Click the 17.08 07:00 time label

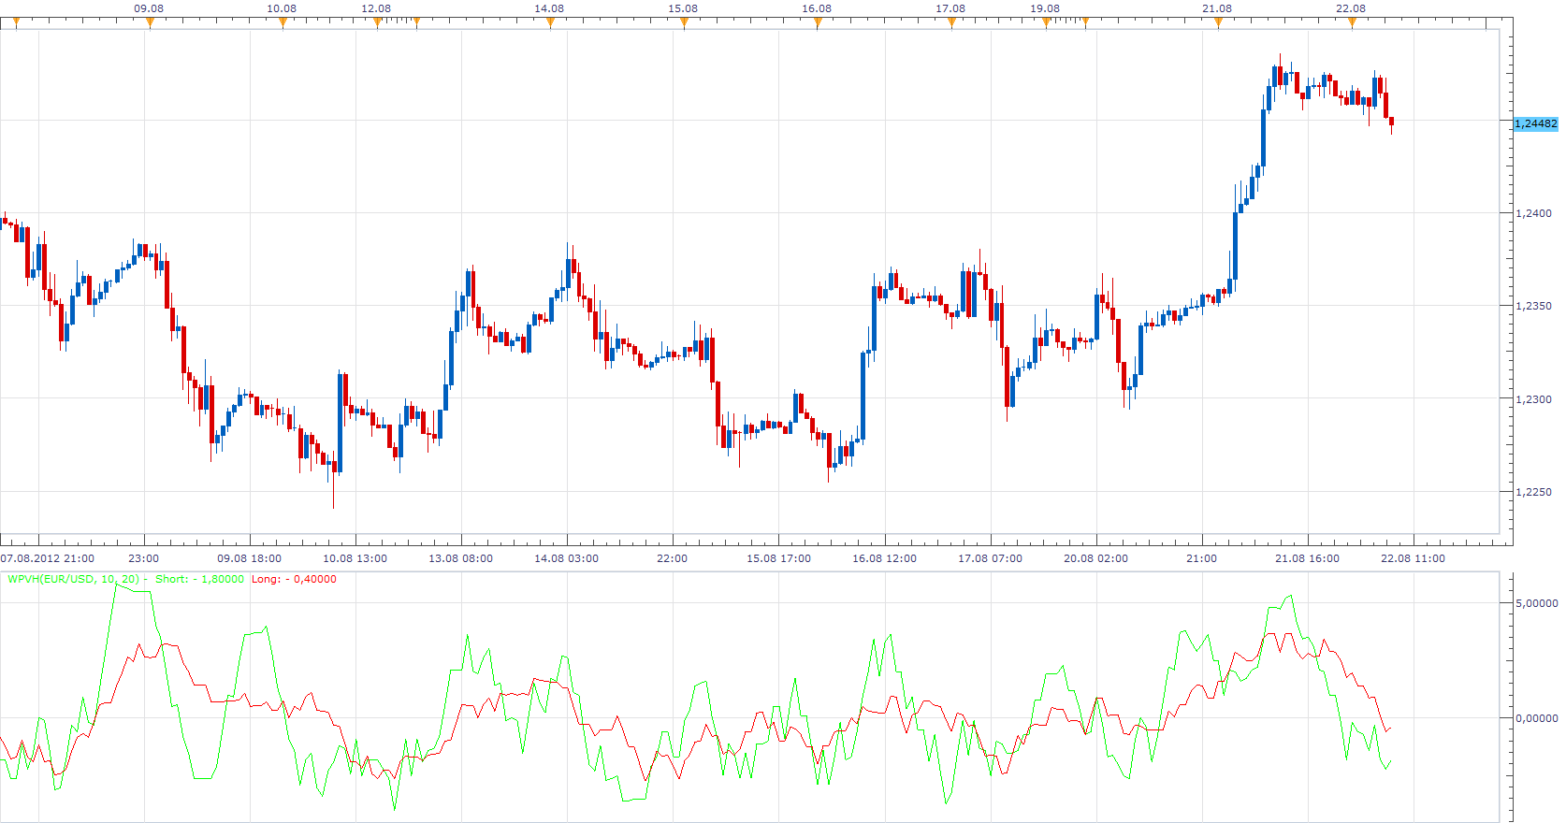(x=990, y=558)
